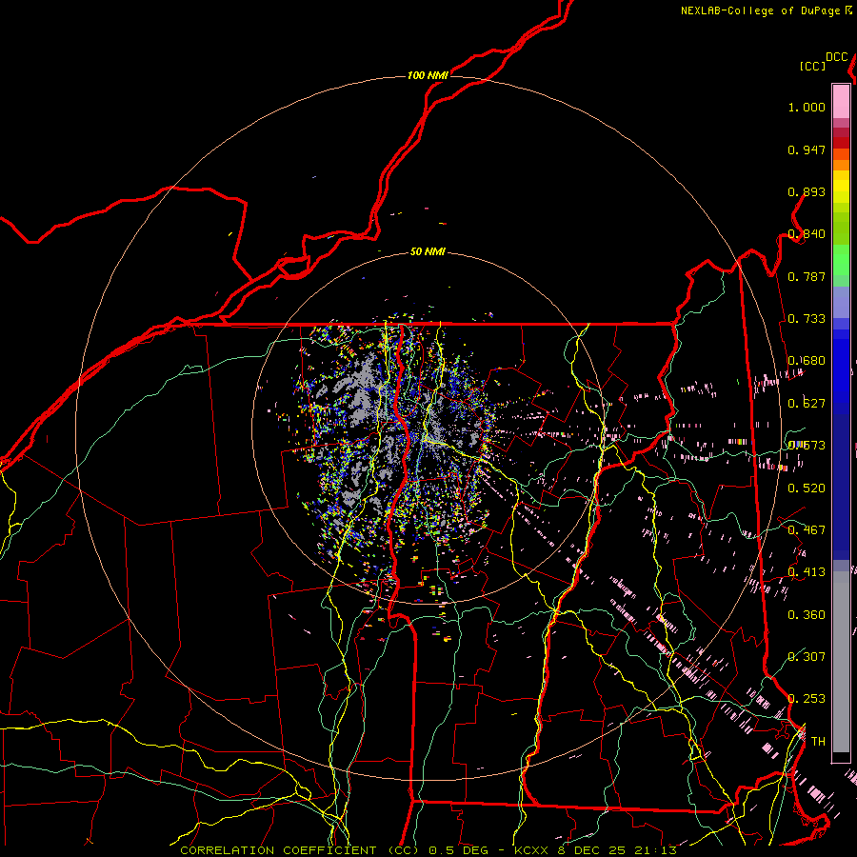Select the 100 NMI range ring label

pyautogui.click(x=428, y=75)
